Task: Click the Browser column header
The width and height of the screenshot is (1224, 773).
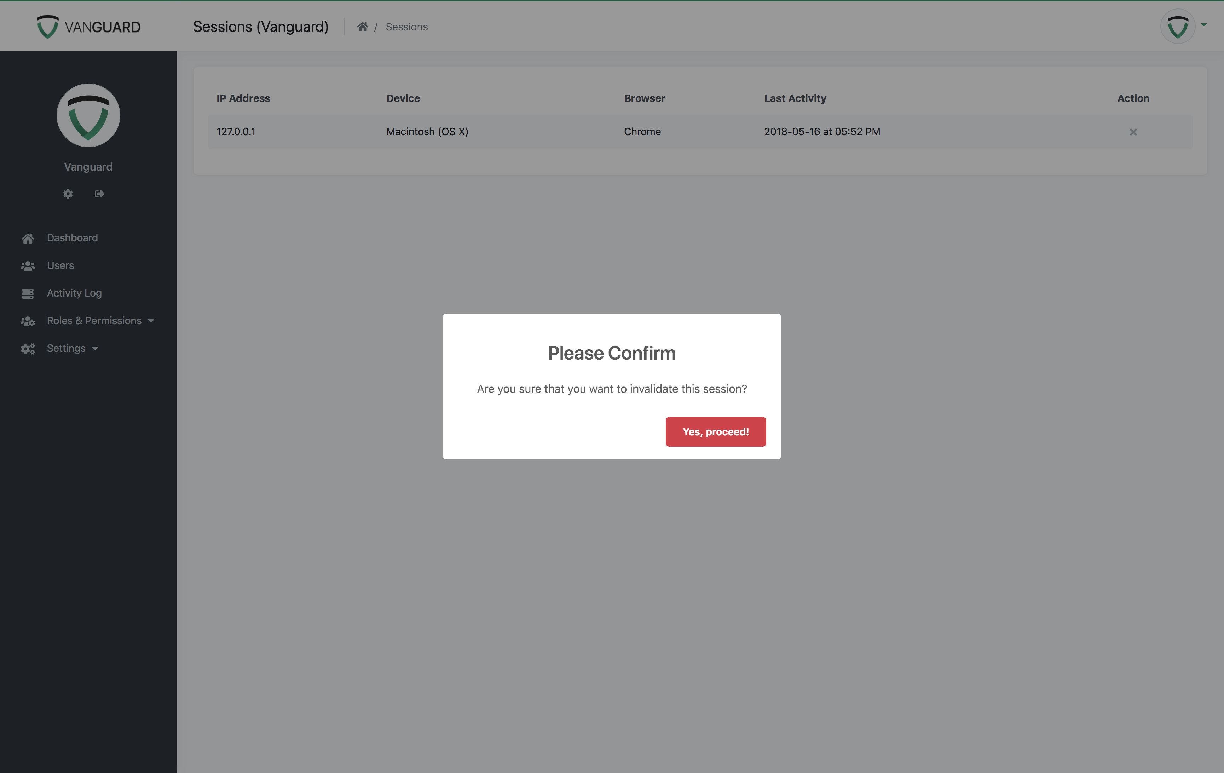Action: point(645,98)
